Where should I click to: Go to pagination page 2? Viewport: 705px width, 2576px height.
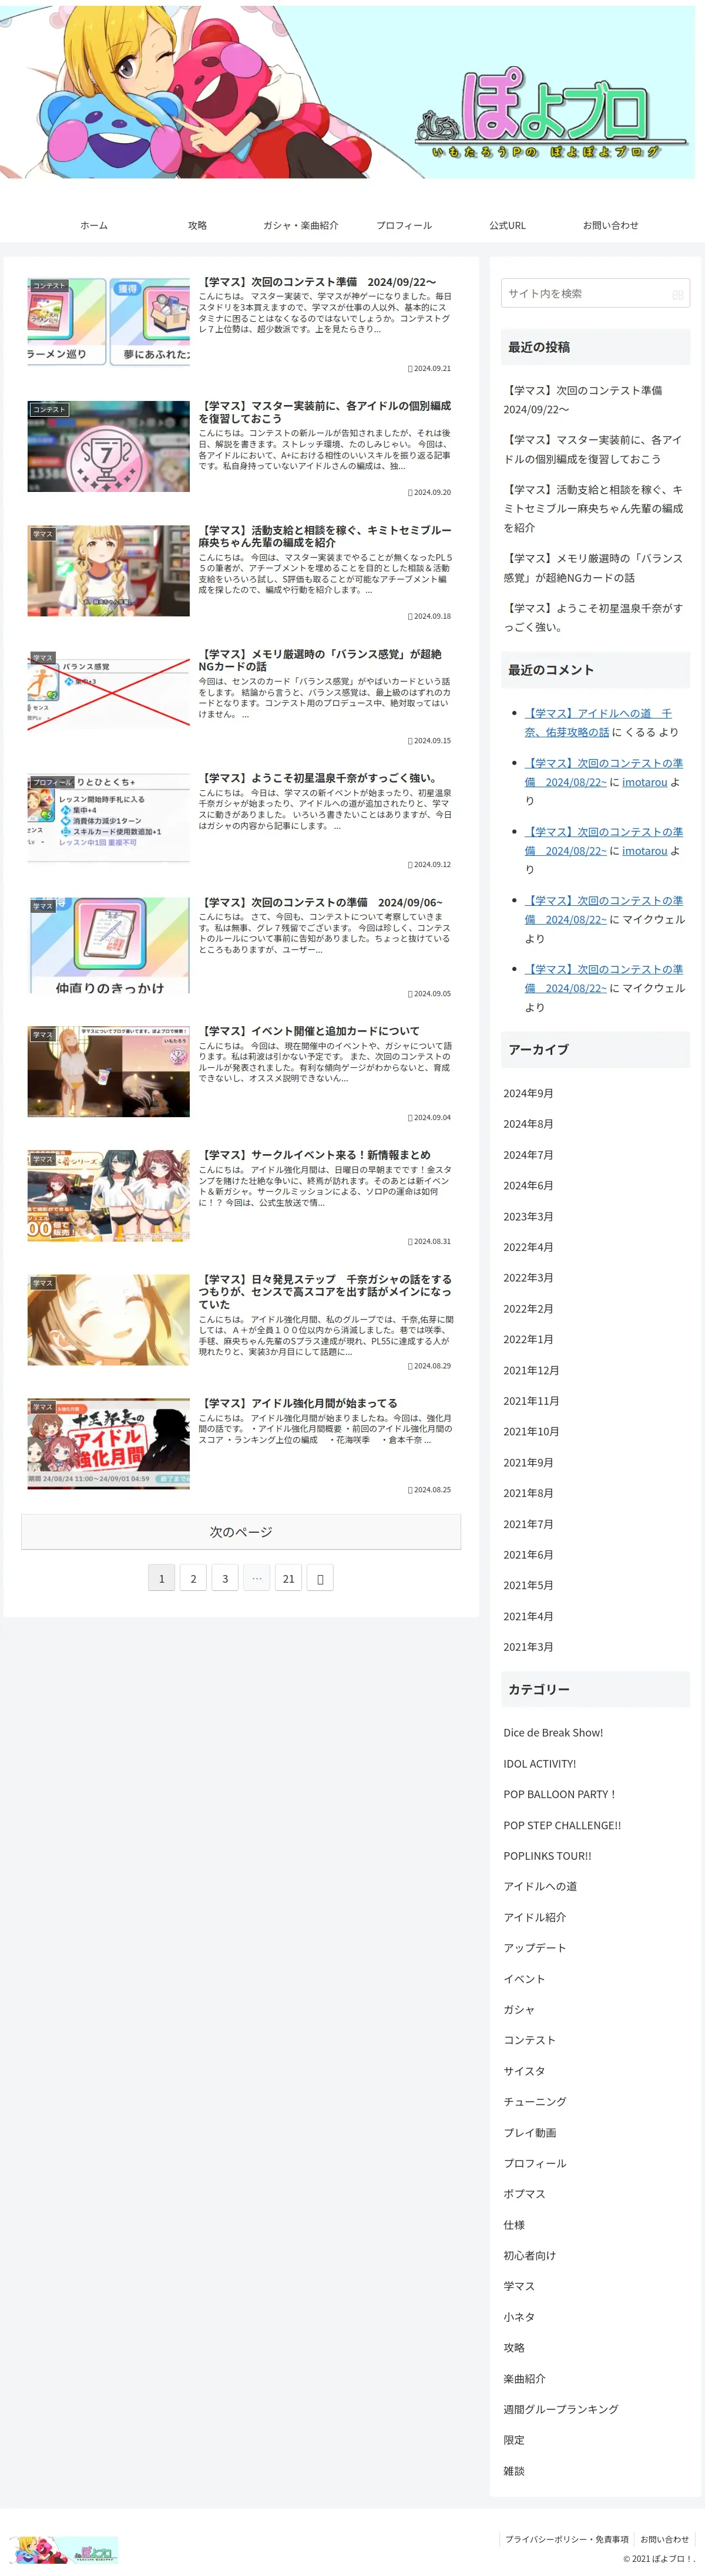193,1578
